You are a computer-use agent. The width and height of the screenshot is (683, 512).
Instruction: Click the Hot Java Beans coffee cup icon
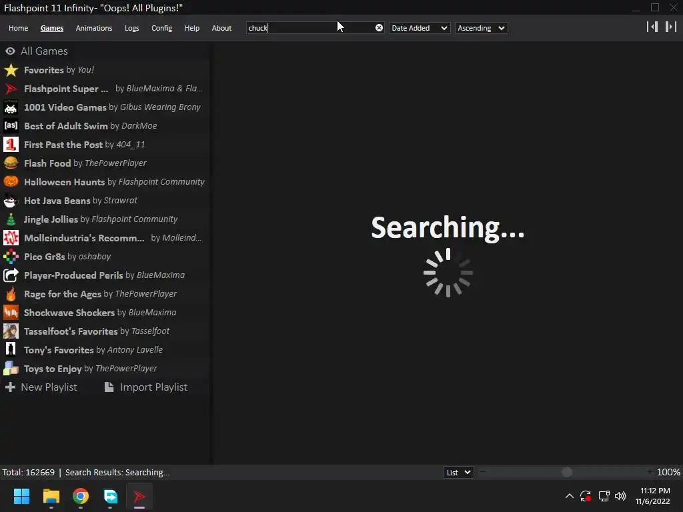point(11,201)
